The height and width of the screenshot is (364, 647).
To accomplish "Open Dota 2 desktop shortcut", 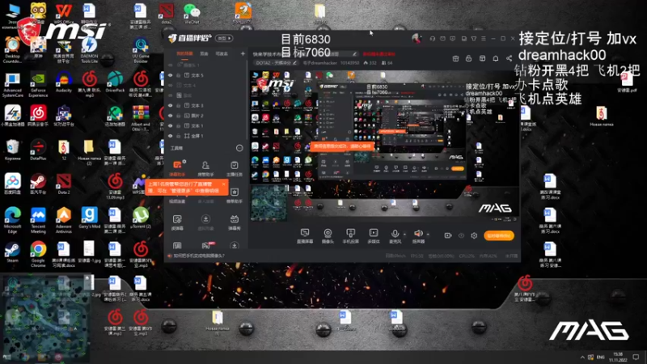I will pos(64,184).
